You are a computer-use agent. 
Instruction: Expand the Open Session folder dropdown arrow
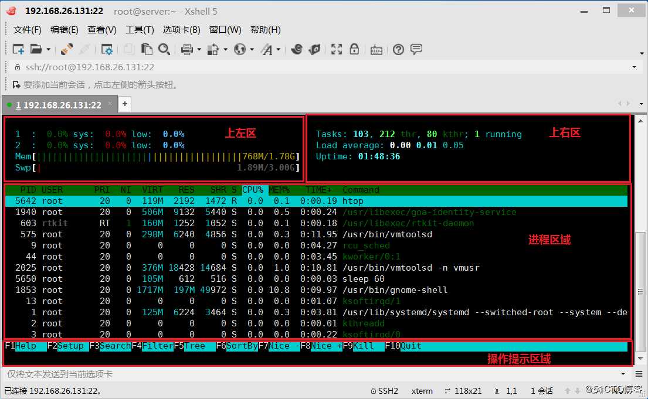tap(48, 50)
